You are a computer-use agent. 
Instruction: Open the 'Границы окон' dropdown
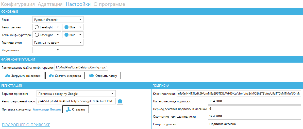(x=58, y=42)
